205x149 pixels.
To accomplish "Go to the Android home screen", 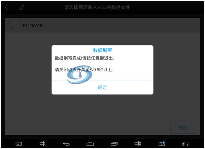I will tap(90, 144).
